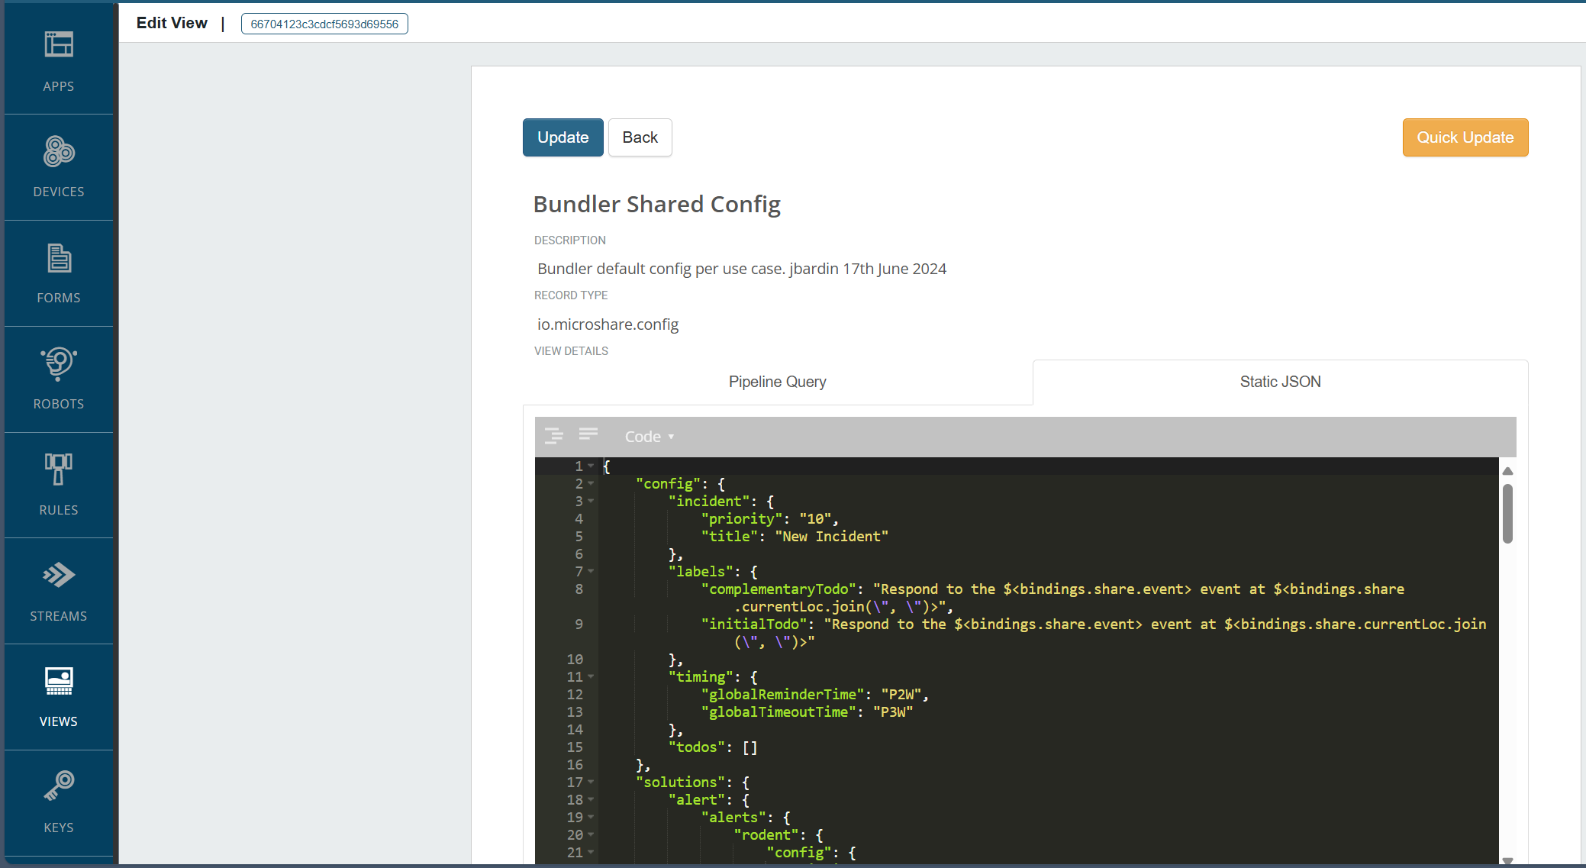Open the Rules section icon
The height and width of the screenshot is (868, 1586).
pos(59,469)
